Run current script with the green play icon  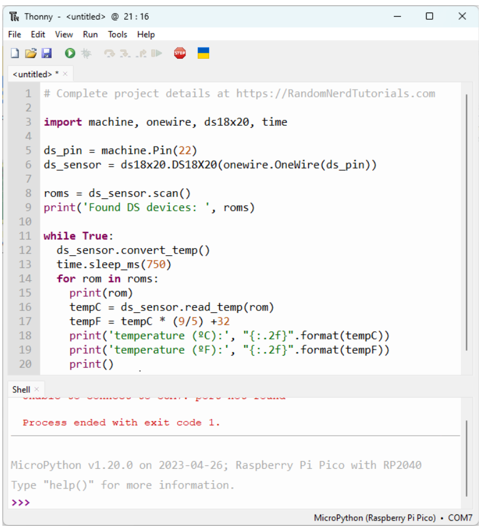coord(70,53)
